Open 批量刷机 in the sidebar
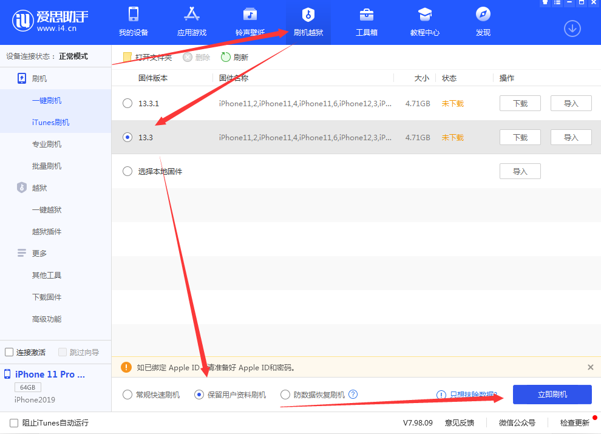The width and height of the screenshot is (601, 434). coord(47,166)
